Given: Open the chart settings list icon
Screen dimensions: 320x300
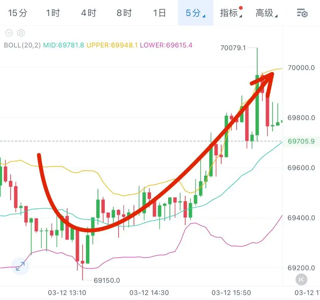Looking at the screenshot, I should (302, 13).
